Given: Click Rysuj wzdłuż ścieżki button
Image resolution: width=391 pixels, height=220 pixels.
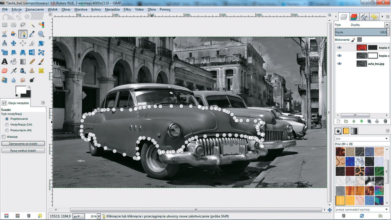Looking at the screenshot, I should pyautogui.click(x=23, y=151).
